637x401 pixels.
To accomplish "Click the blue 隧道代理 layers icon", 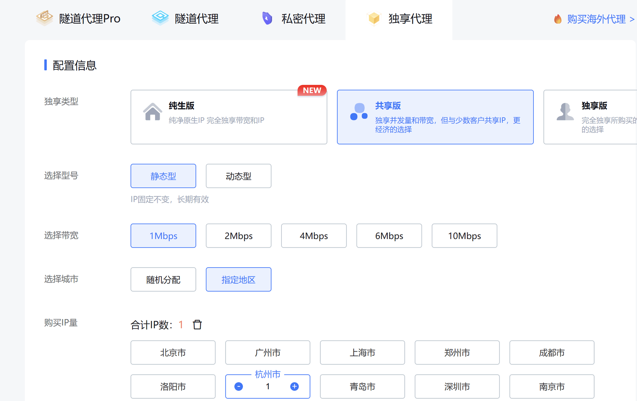I will pyautogui.click(x=160, y=18).
